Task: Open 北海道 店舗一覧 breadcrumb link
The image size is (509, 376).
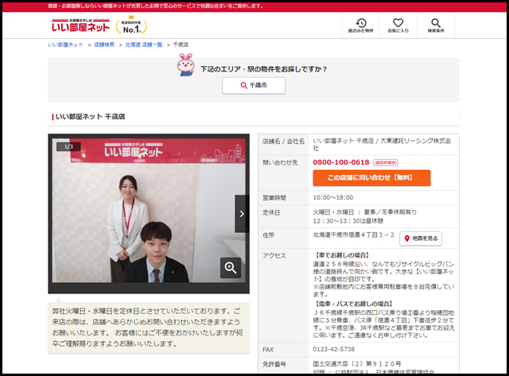Action: [x=144, y=45]
